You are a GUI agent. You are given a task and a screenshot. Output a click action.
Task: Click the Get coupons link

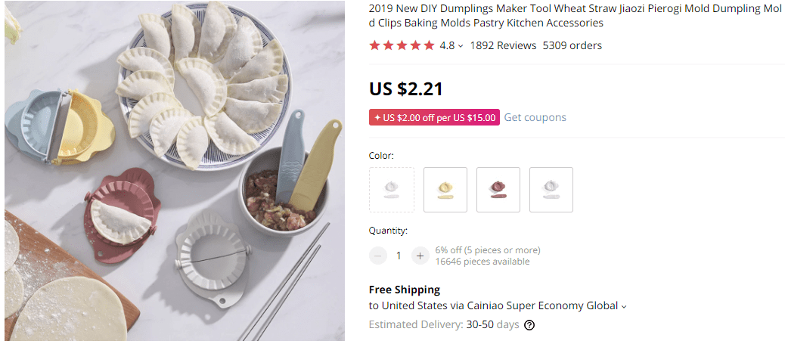coord(535,117)
